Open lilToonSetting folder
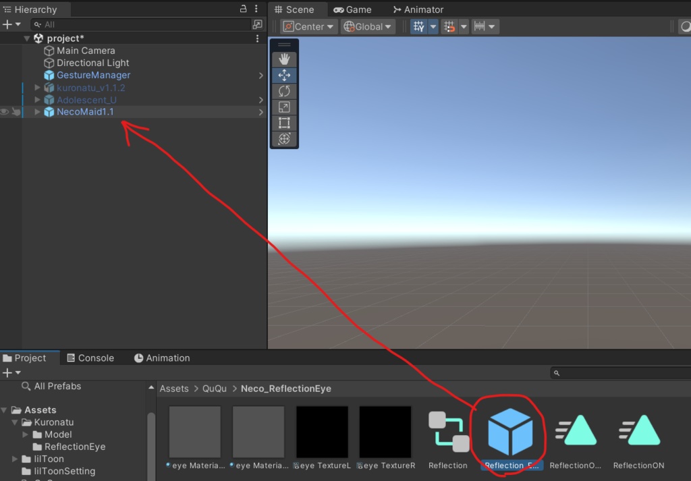 coord(64,472)
